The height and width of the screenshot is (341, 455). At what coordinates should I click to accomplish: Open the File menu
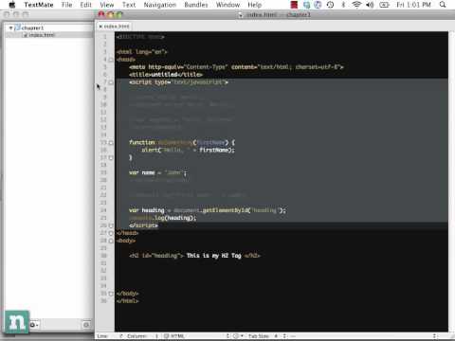click(66, 5)
